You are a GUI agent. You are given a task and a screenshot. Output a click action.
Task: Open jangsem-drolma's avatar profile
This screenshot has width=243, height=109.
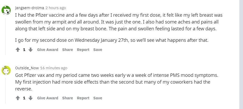click(x=6, y=10)
